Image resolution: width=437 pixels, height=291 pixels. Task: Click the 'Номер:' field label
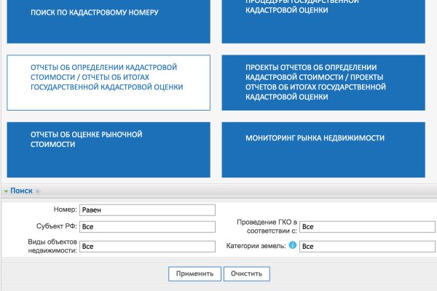(x=65, y=210)
